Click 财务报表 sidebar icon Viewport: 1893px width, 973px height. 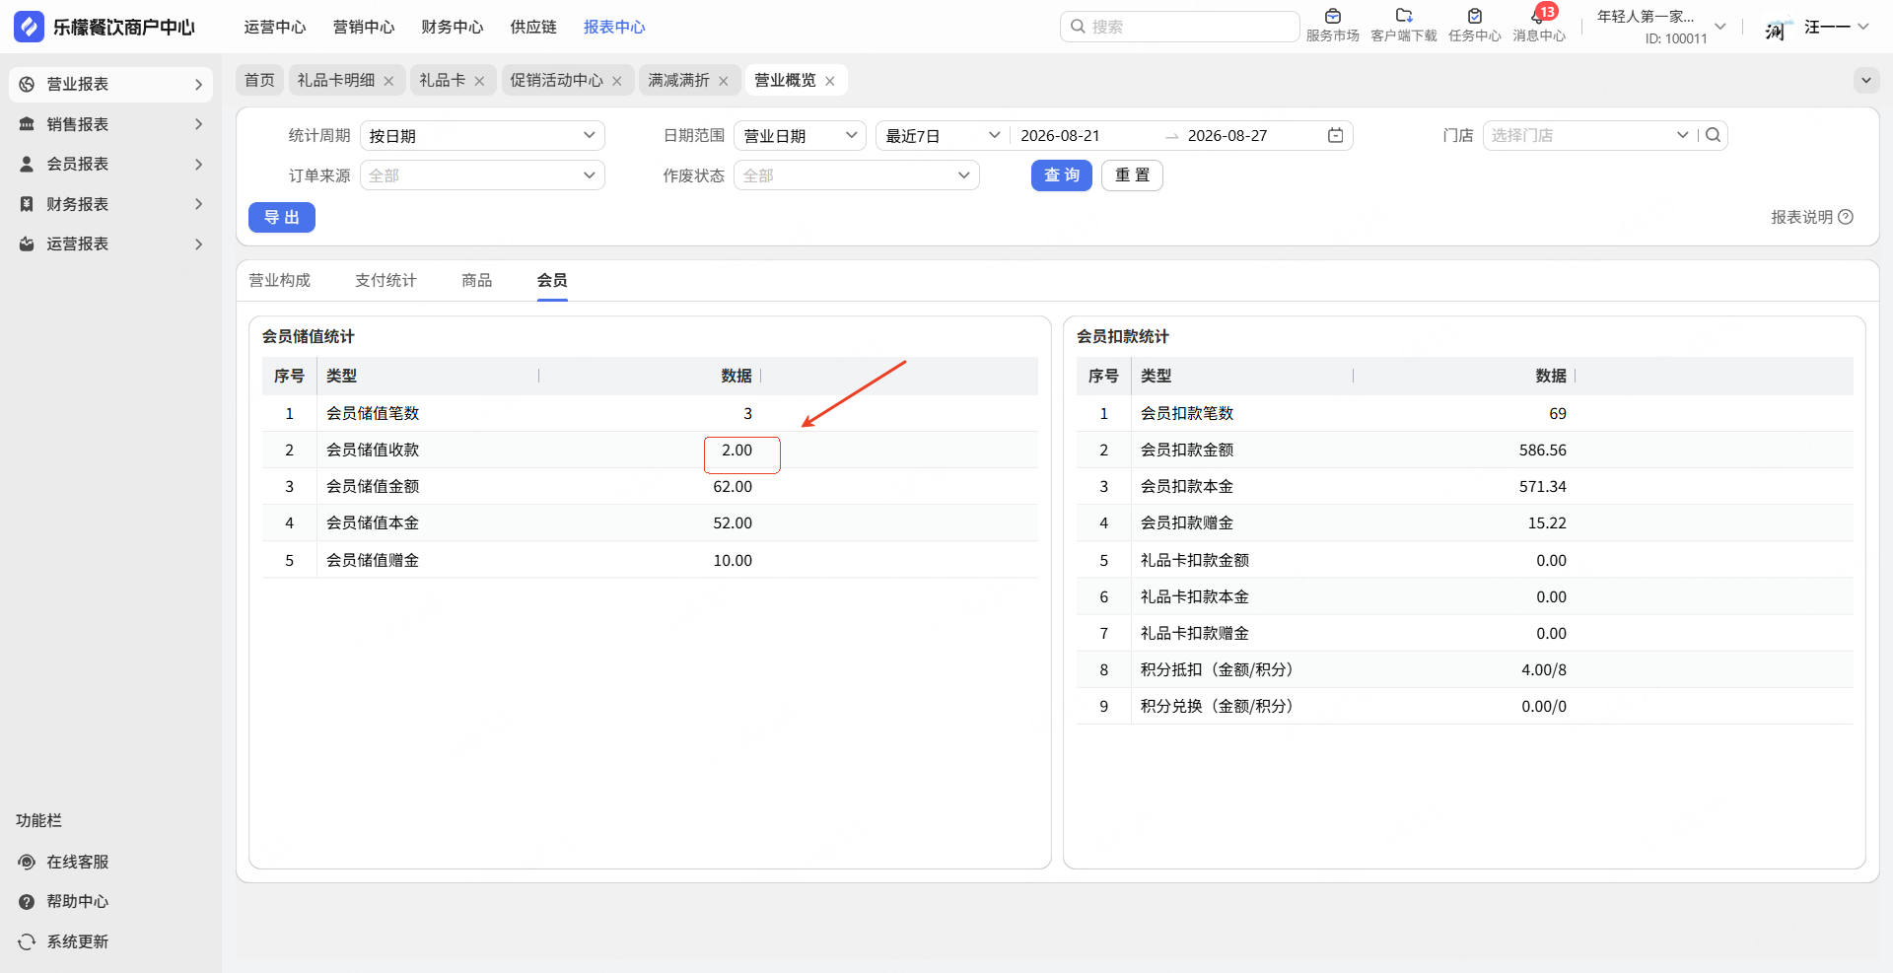27,204
